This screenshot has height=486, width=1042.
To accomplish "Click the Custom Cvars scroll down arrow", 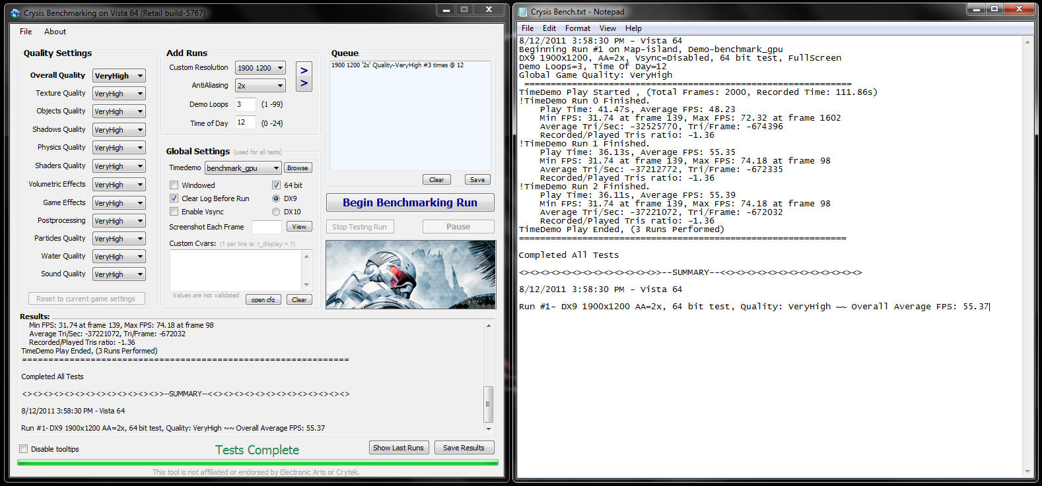I will coord(306,284).
